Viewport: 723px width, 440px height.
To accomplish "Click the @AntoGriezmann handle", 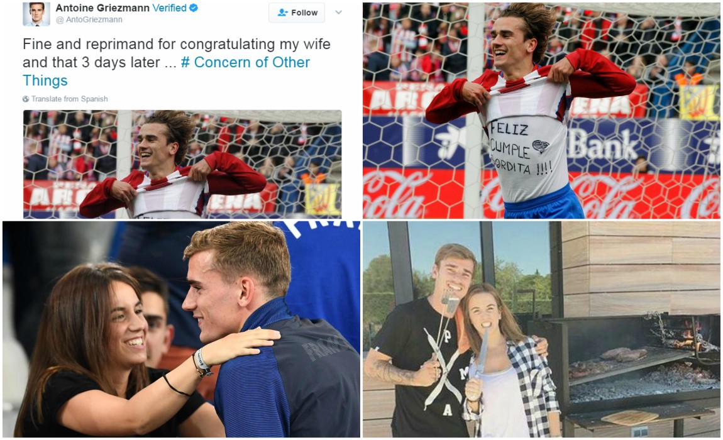I will pyautogui.click(x=89, y=20).
